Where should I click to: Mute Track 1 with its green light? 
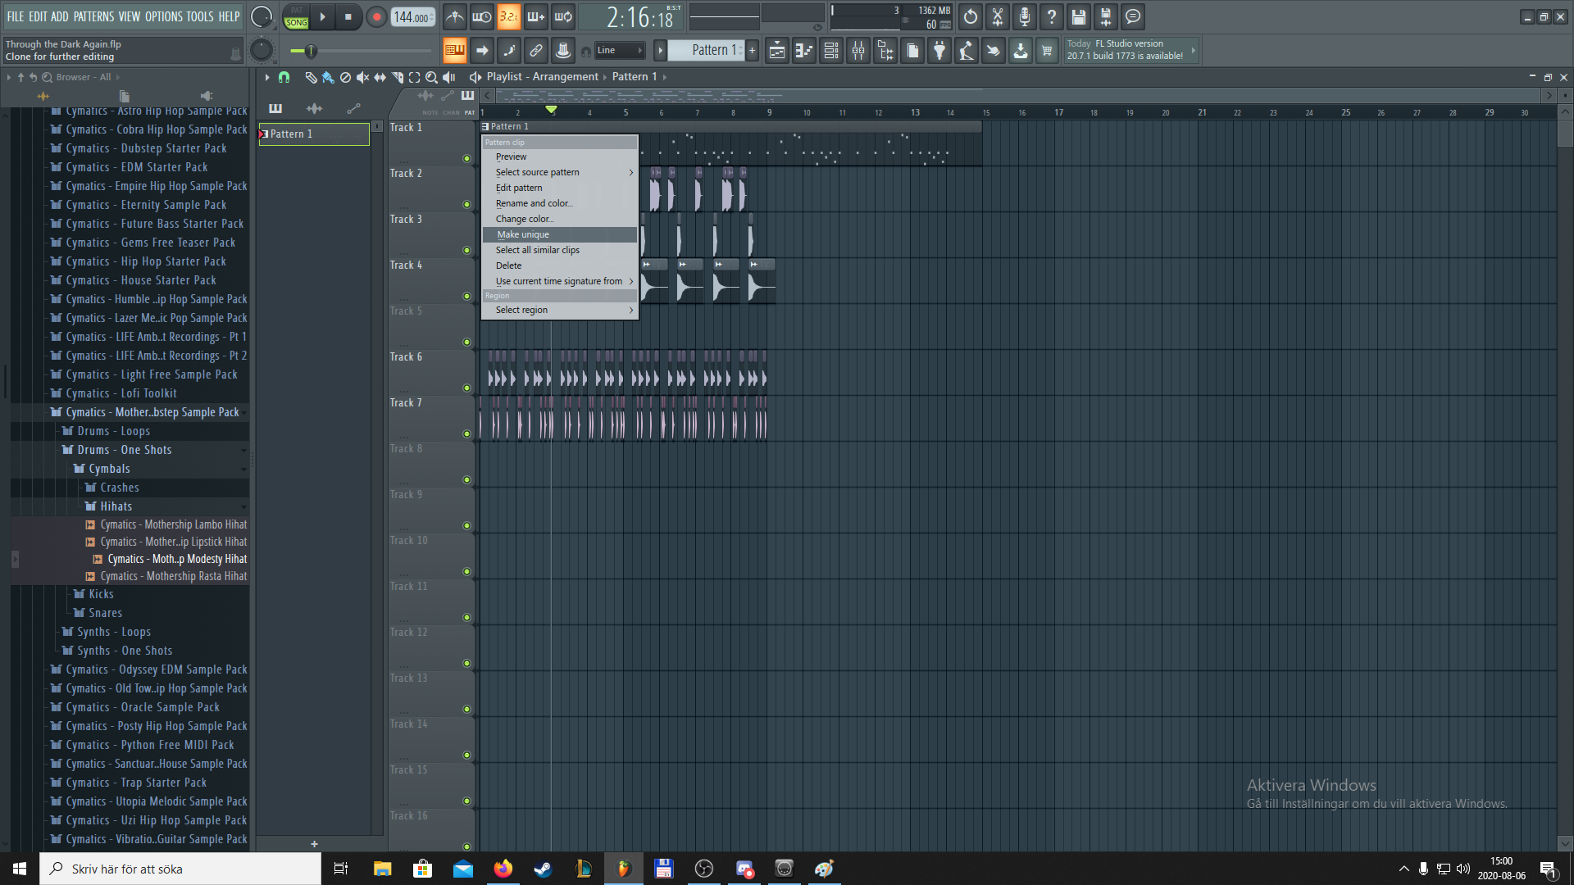(x=466, y=158)
